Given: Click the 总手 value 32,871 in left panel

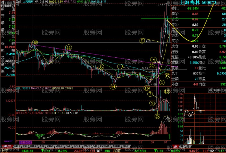Looking at the screenshot, I should [x=10, y=61].
